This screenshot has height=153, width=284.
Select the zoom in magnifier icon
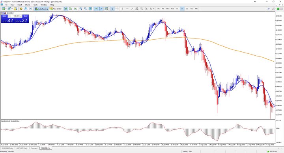click(80, 9)
